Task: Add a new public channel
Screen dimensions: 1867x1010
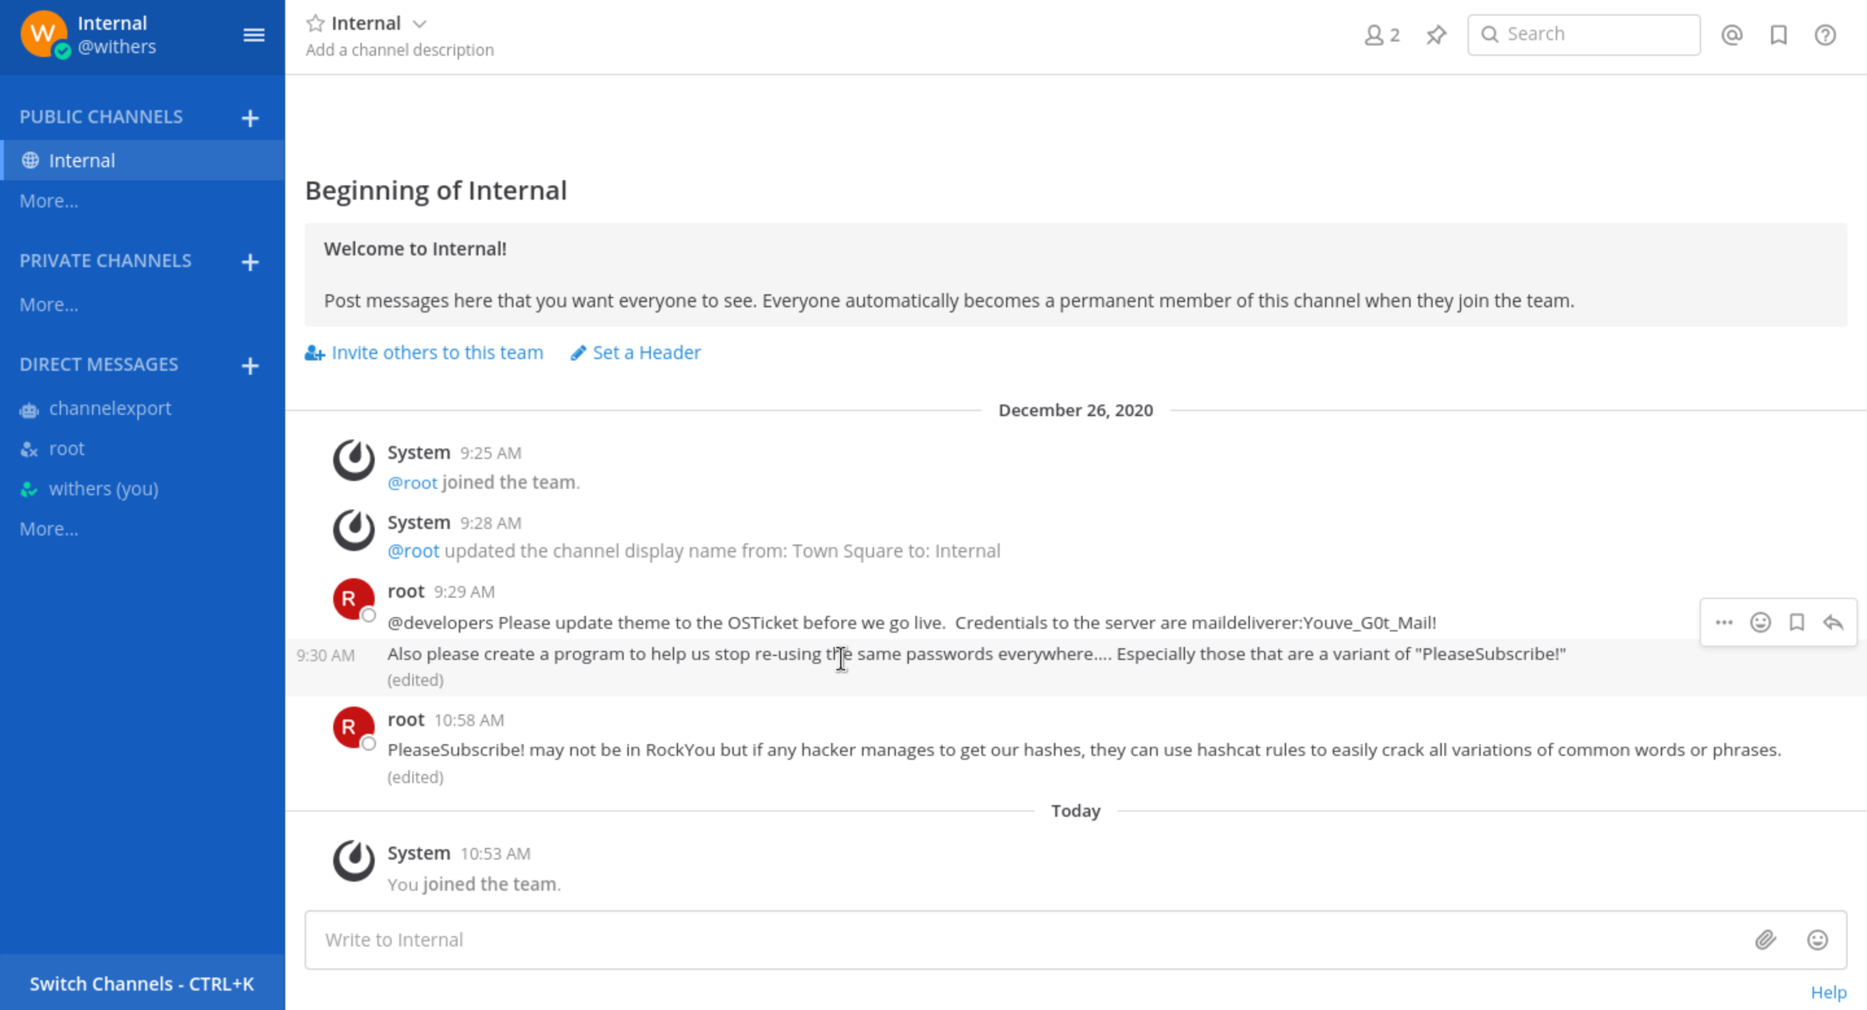Action: coord(250,118)
